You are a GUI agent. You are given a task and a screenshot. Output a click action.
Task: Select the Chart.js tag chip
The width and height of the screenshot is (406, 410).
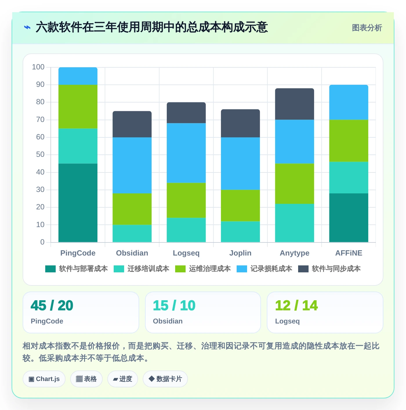pos(44,379)
